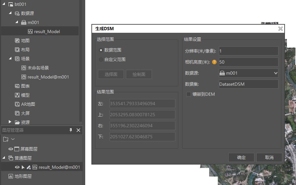The width and height of the screenshot is (296, 185).
Task: Click the m001 UDBX datasource icon
Action: (24, 22)
